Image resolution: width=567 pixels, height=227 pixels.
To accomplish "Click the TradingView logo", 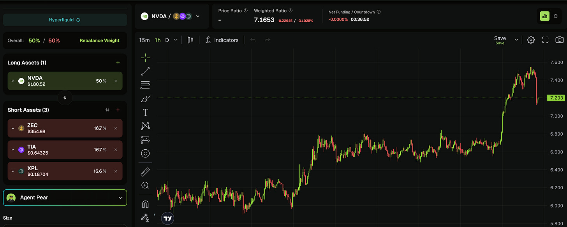I will tap(168, 218).
